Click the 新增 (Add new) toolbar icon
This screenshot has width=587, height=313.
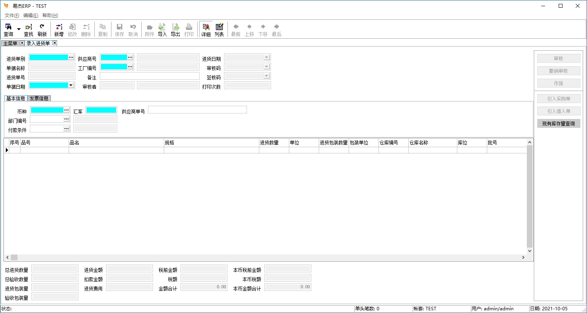pyautogui.click(x=59, y=29)
